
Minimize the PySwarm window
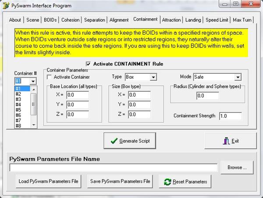[x=225, y=4]
